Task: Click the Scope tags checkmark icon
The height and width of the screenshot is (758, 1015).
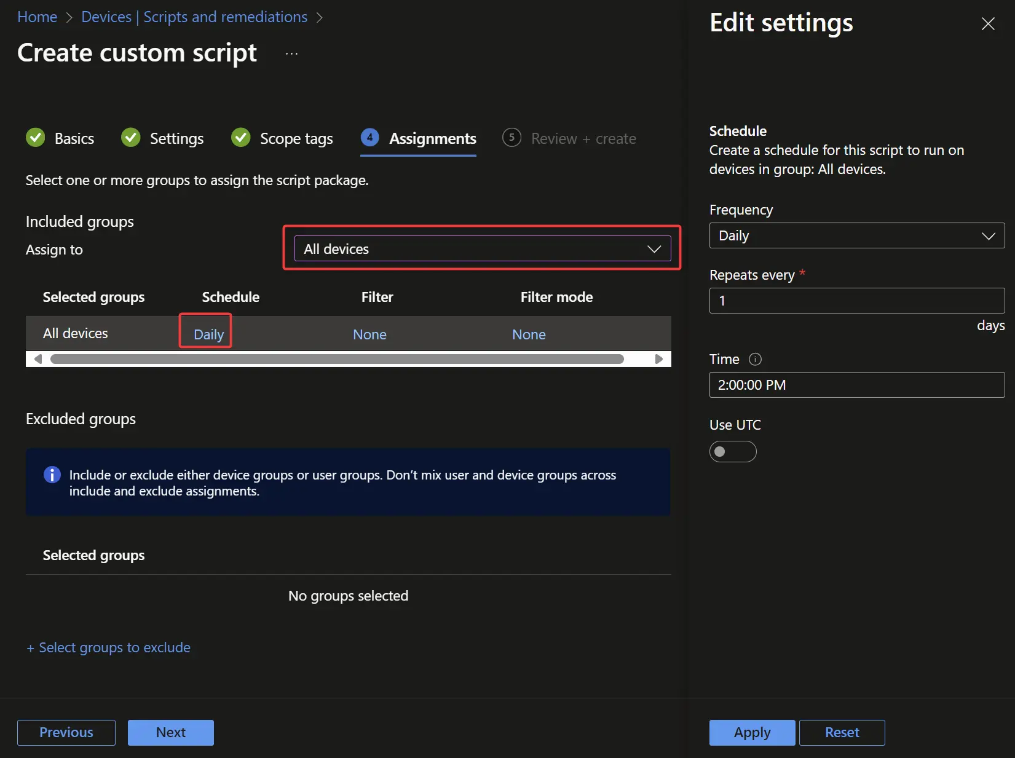Action: point(241,138)
